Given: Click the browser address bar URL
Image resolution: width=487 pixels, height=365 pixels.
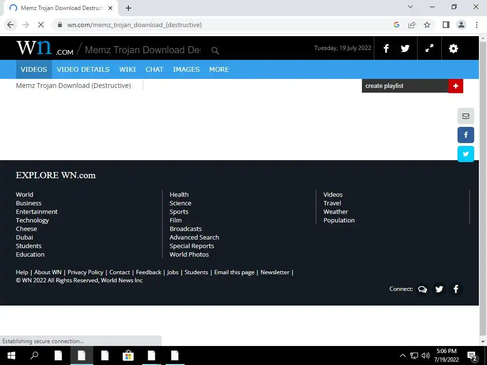Looking at the screenshot, I should click(135, 25).
